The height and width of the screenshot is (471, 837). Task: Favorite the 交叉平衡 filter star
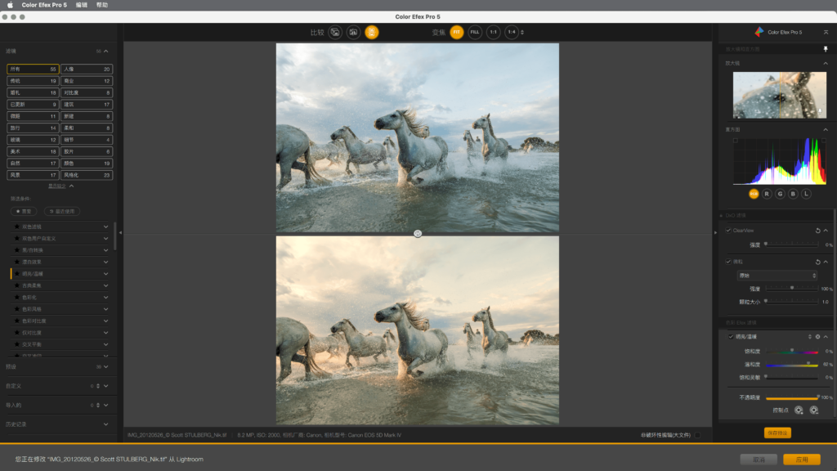tap(17, 344)
